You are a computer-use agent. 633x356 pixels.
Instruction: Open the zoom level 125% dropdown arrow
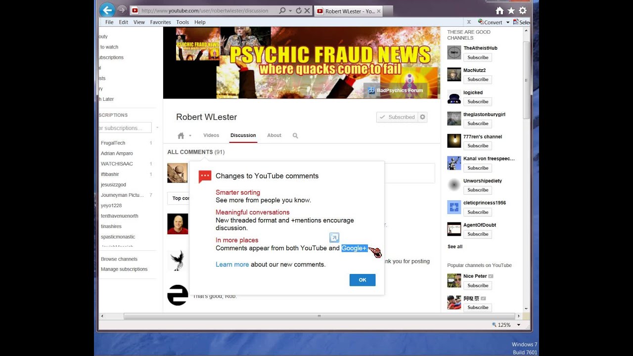click(519, 325)
